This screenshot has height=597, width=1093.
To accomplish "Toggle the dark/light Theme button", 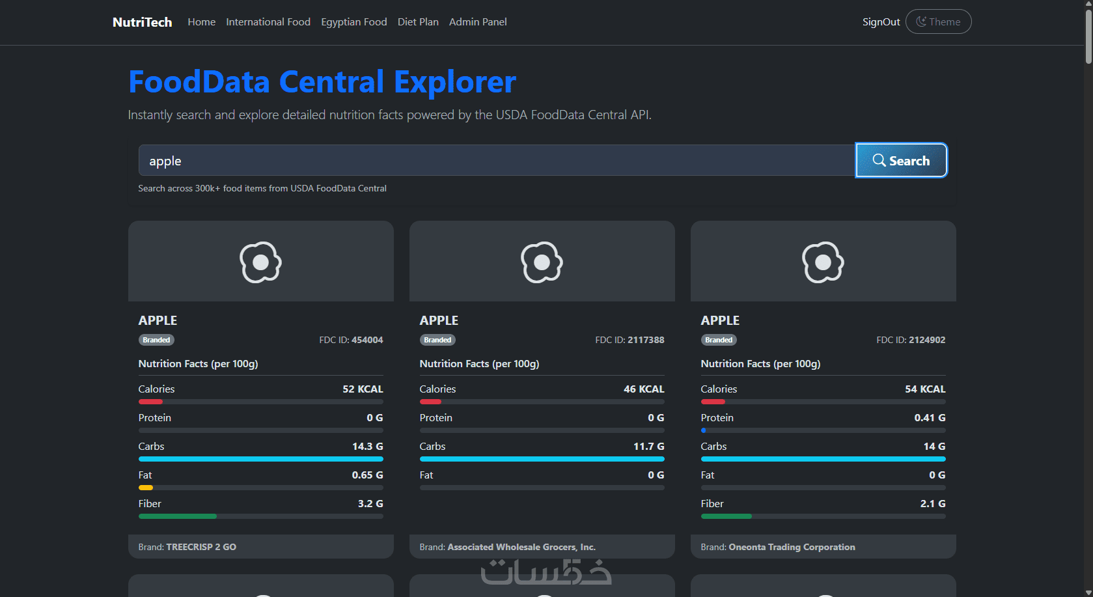I will click(x=938, y=21).
